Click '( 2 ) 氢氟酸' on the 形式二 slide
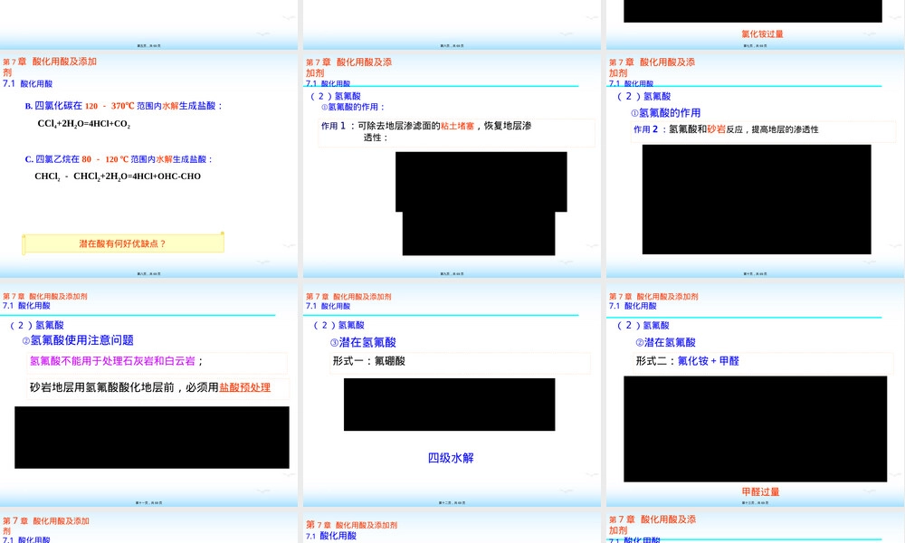 643,326
